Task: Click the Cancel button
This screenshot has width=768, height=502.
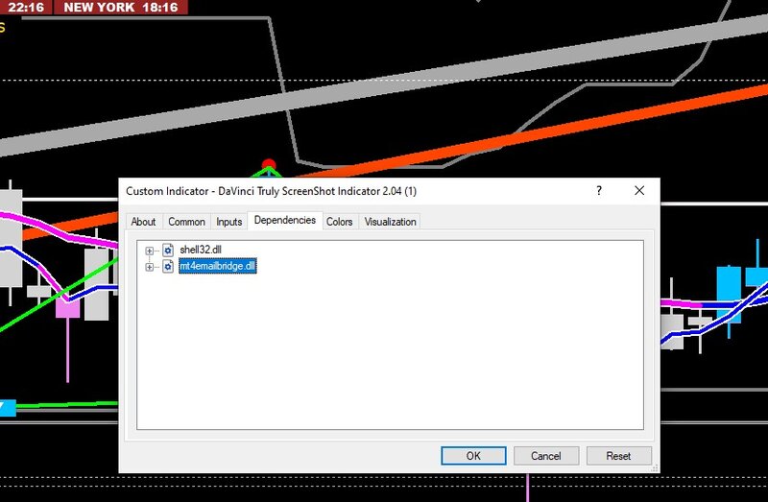Action: point(546,456)
